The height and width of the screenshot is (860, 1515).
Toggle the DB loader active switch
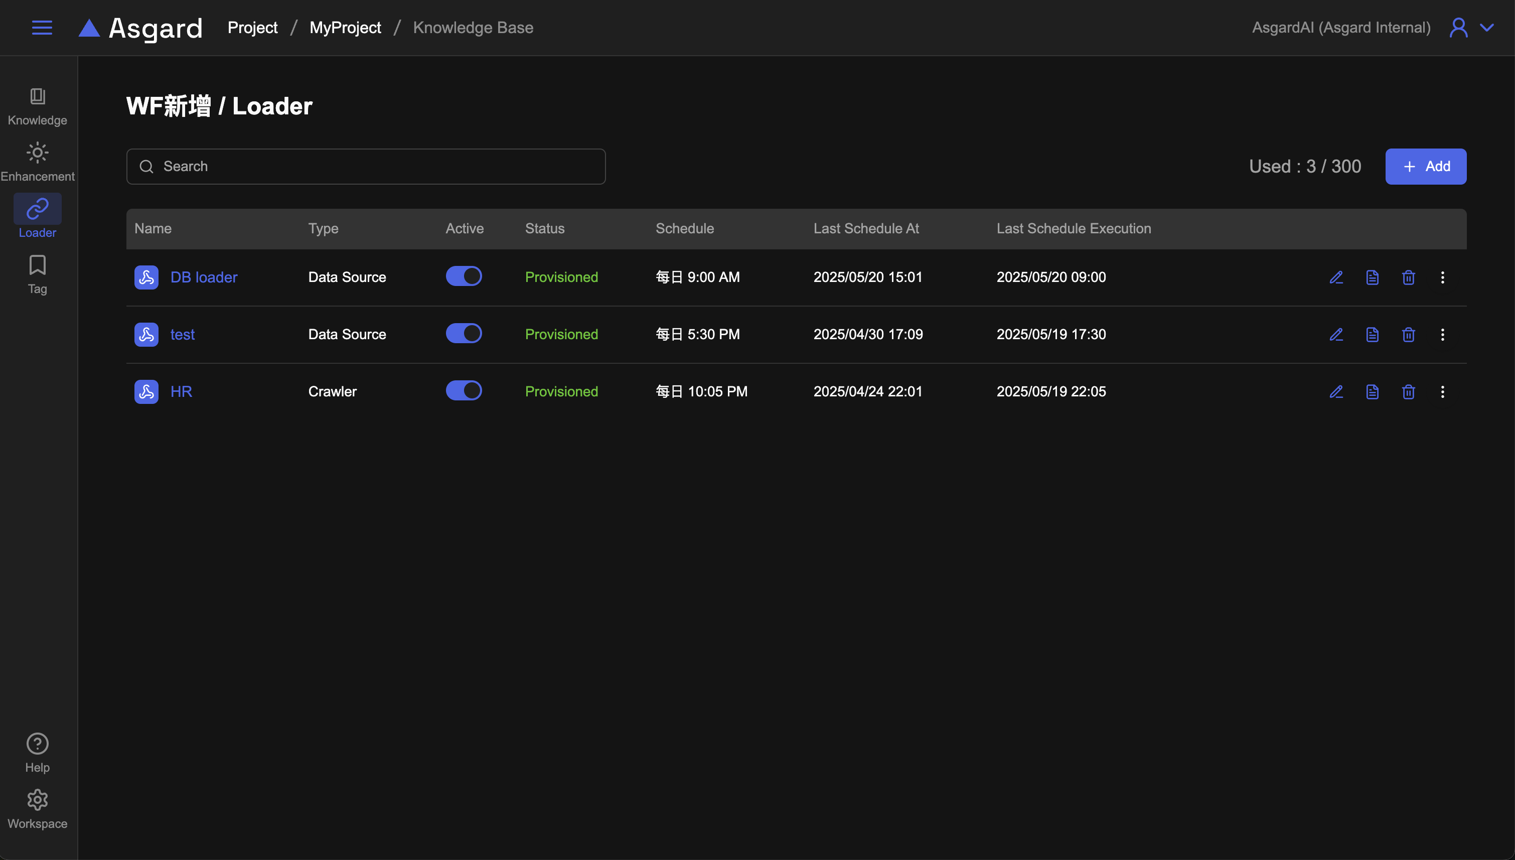(464, 276)
